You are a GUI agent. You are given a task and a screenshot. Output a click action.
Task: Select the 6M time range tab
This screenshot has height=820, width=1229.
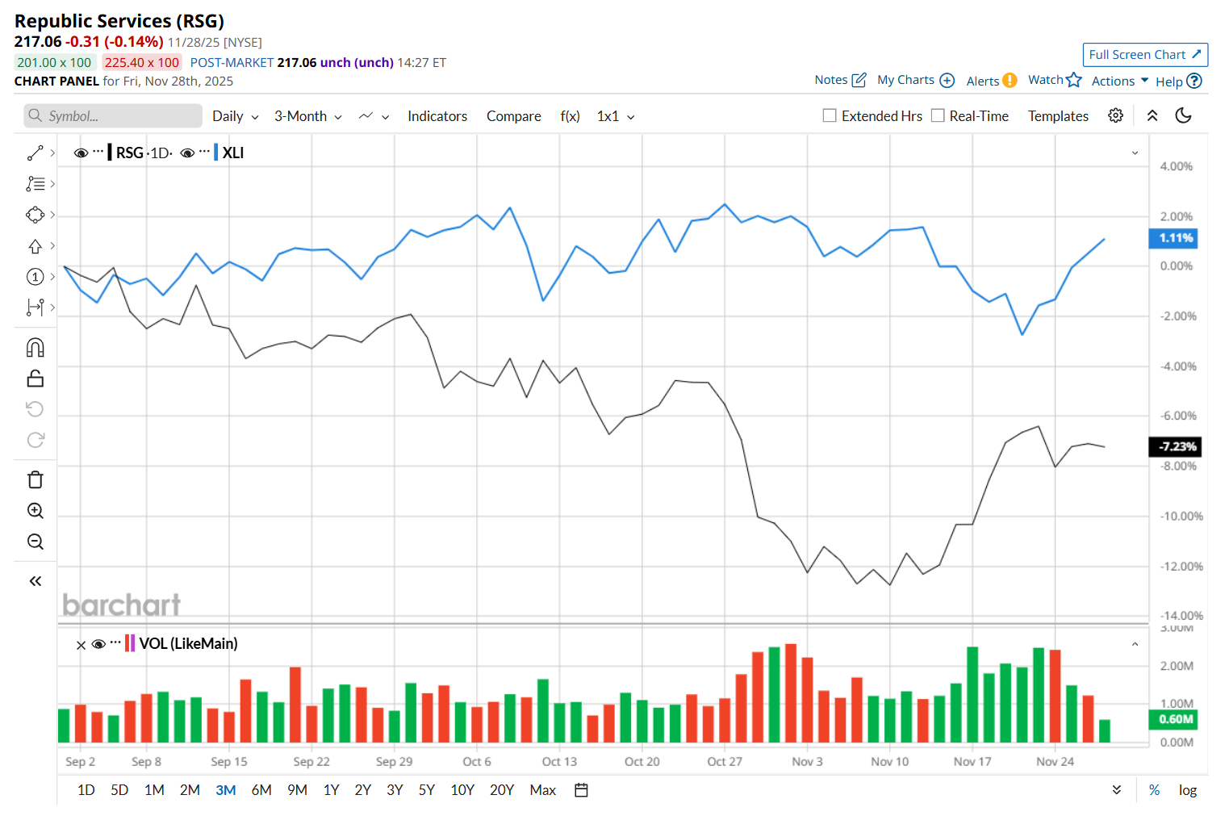[x=261, y=790]
